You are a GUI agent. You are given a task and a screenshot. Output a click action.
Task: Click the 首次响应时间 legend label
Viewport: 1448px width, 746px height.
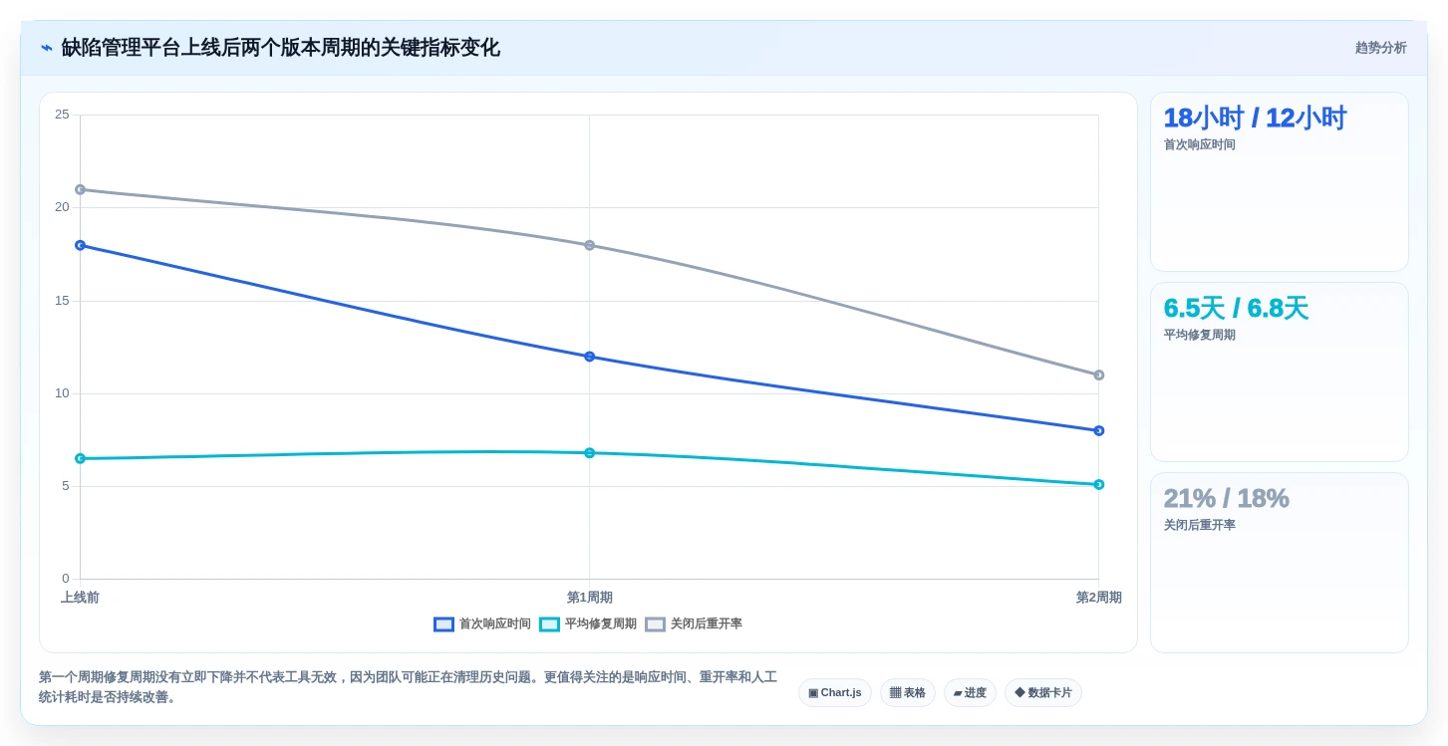pyautogui.click(x=494, y=624)
